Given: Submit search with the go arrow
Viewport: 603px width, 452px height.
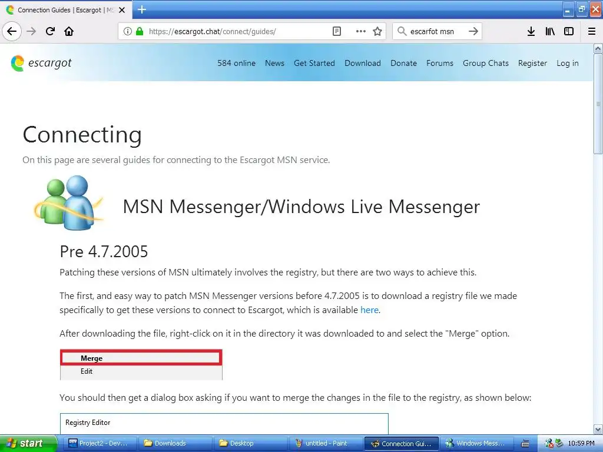Looking at the screenshot, I should pos(473,31).
